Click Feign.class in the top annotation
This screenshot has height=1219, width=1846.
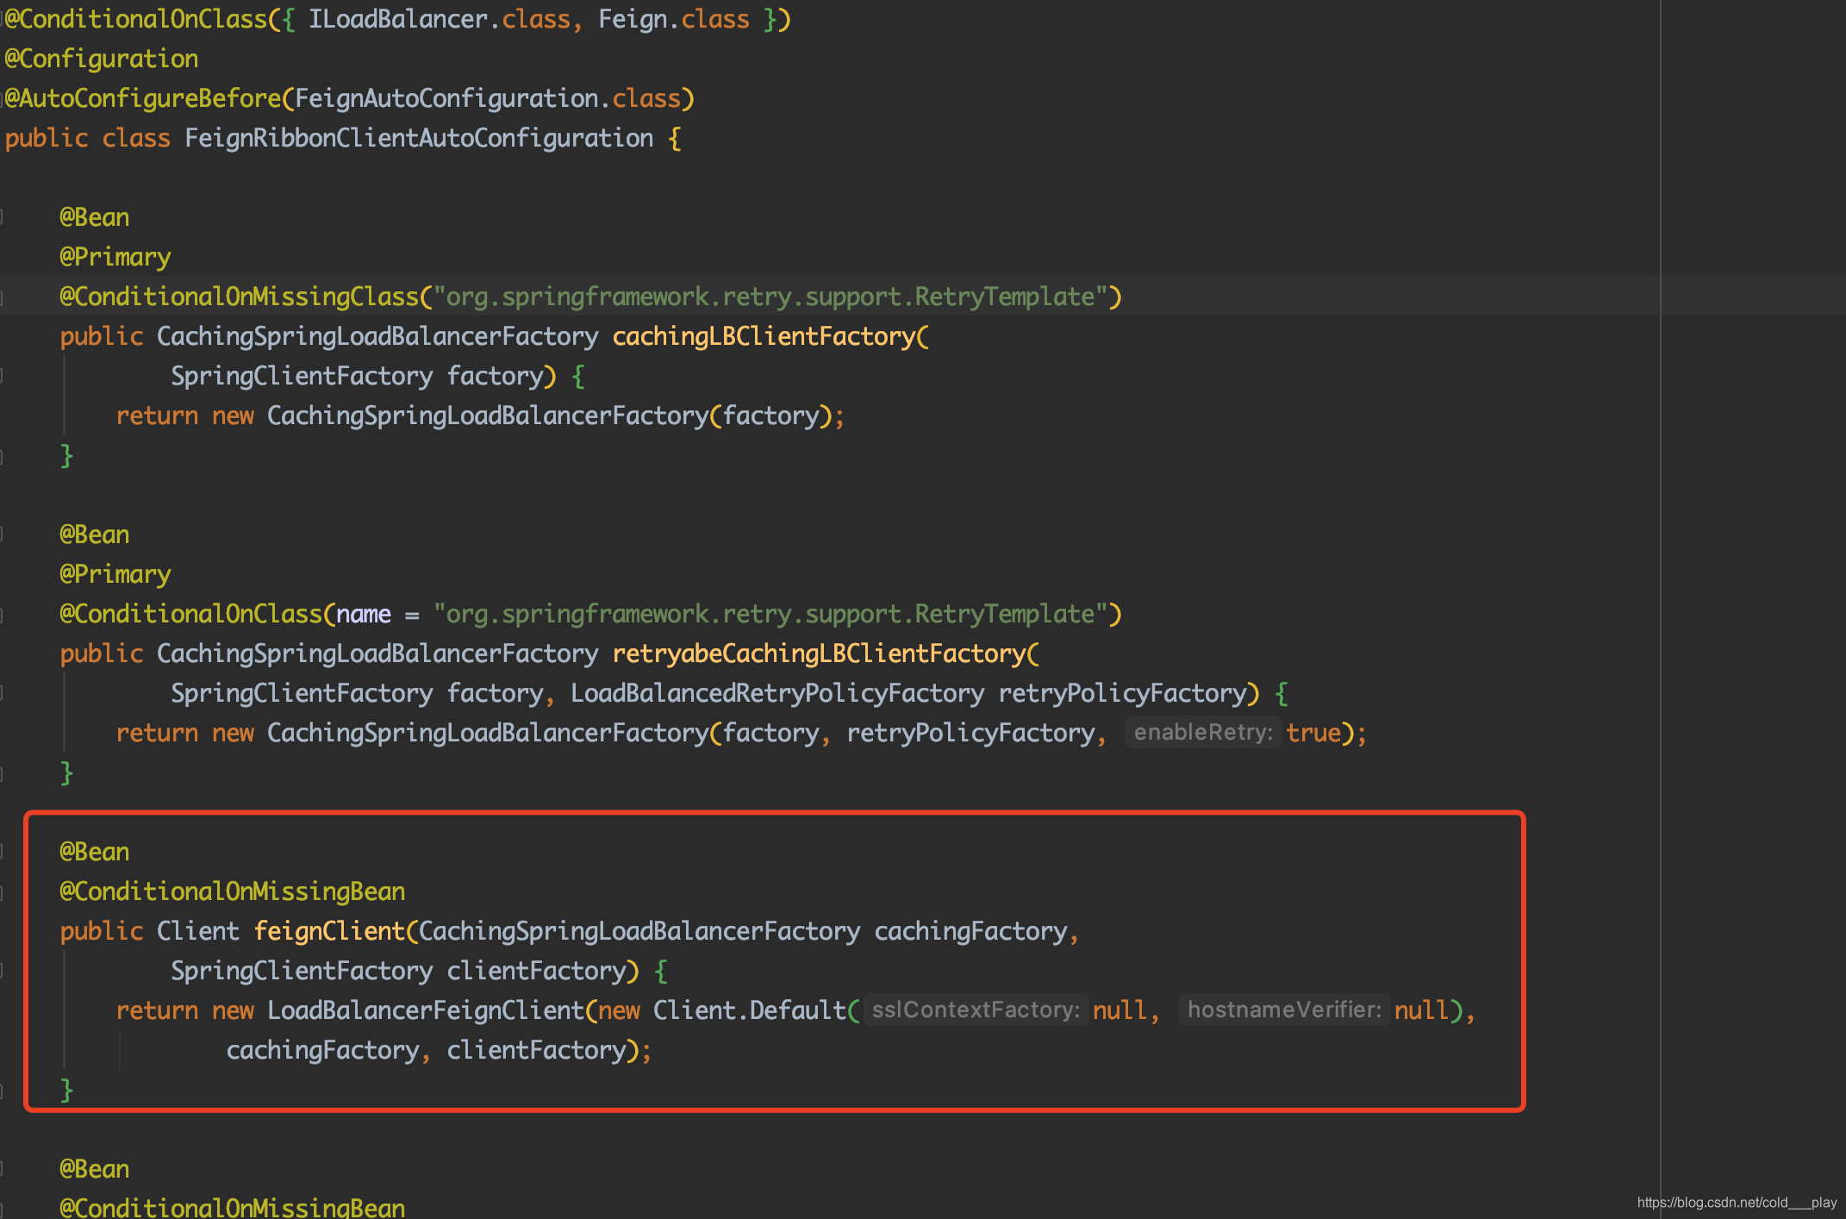674,19
